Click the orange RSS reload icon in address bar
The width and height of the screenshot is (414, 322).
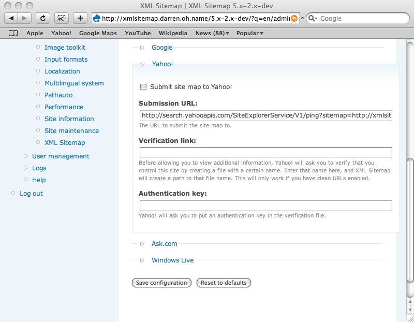pyautogui.click(x=294, y=18)
